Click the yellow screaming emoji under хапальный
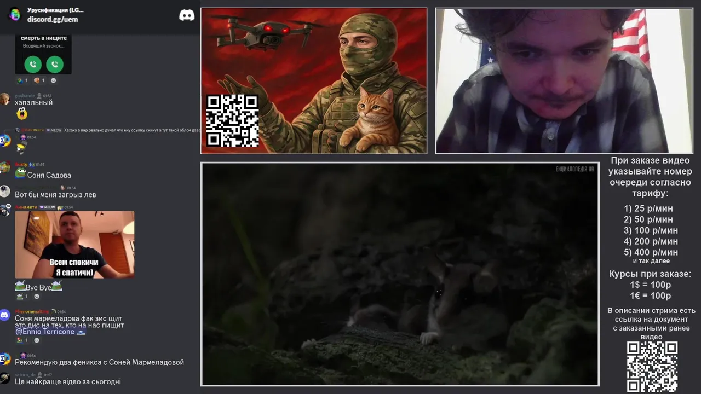701x394 pixels. [x=21, y=114]
